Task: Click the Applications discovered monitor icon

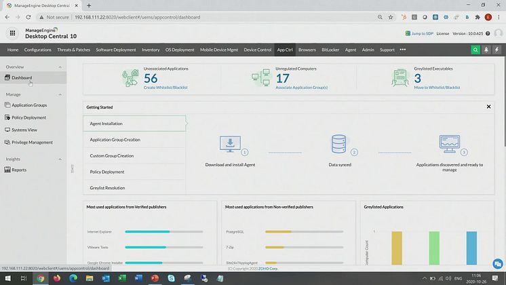Action: pyautogui.click(x=449, y=145)
